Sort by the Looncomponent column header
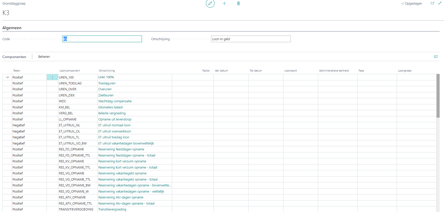The width and height of the screenshot is (444, 212). (x=70, y=71)
